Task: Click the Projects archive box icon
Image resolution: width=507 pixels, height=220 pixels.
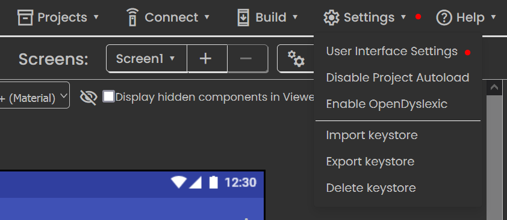Action: coord(25,17)
